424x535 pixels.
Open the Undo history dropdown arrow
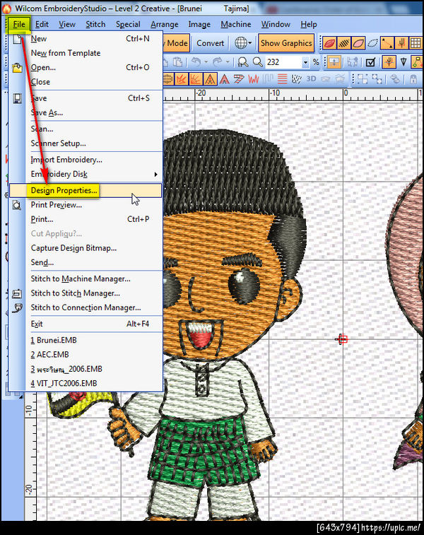click(206, 62)
